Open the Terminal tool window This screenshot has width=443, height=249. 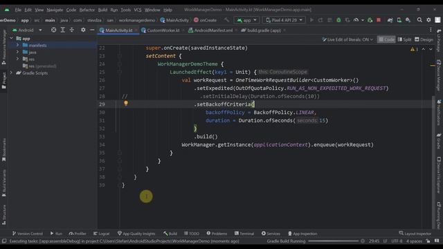[244, 234]
